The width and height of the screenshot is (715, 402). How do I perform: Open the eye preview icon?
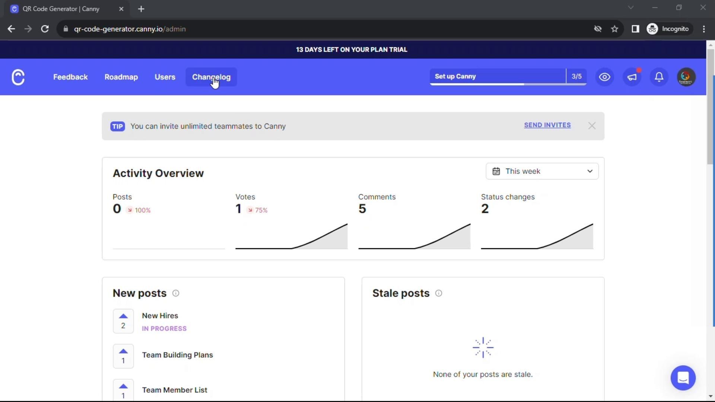coord(604,77)
